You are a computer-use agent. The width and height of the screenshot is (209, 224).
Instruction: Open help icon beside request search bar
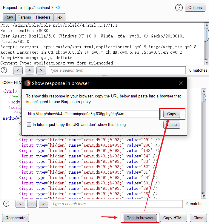[4, 70]
